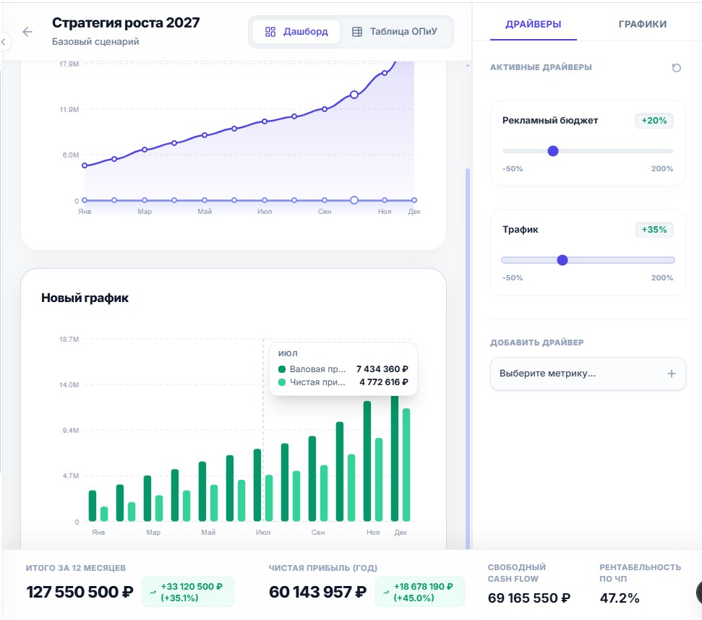Click the plus icon in the metric selector
The image size is (702, 620).
click(671, 374)
